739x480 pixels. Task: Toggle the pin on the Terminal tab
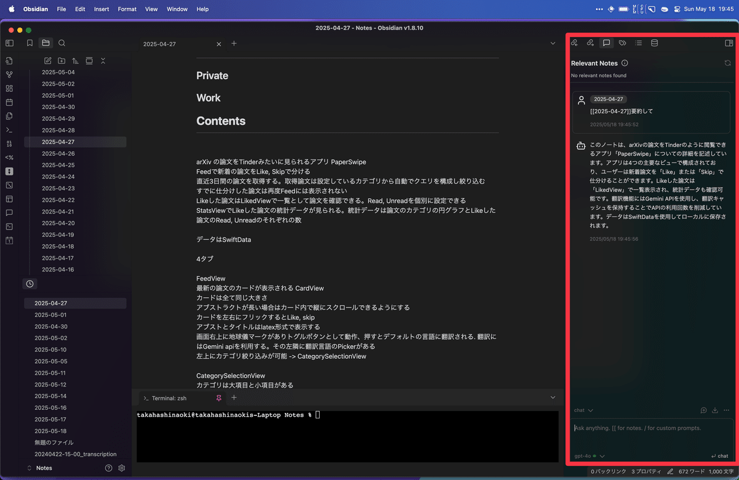(219, 398)
